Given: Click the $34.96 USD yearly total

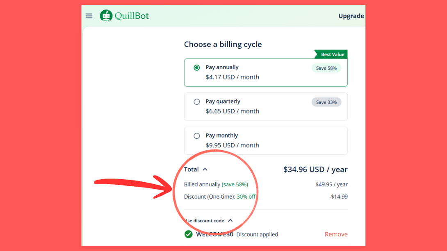Looking at the screenshot, I should pyautogui.click(x=315, y=169).
